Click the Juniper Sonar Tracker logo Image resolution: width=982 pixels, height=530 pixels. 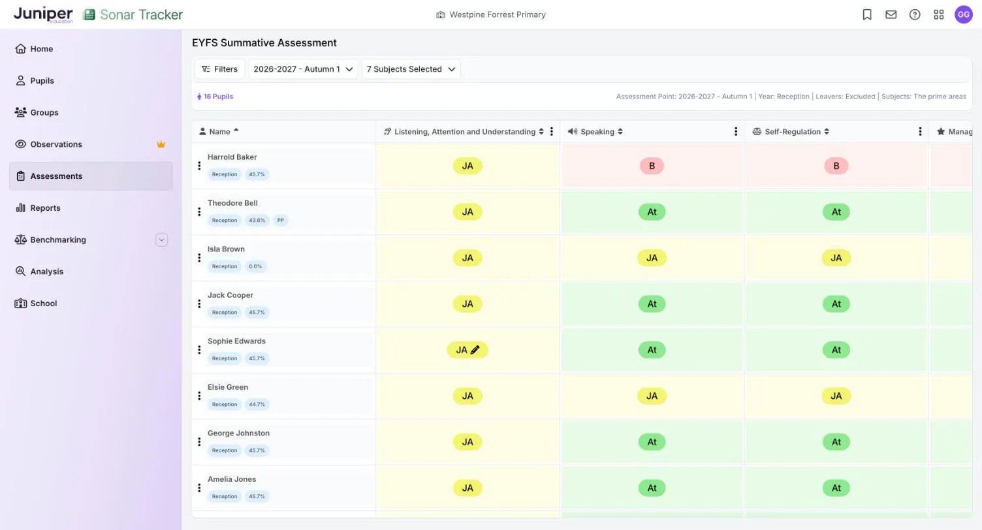(98, 14)
